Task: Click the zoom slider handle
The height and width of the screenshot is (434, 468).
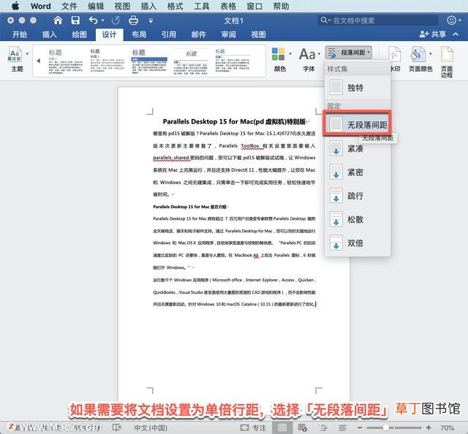Action: (385, 427)
